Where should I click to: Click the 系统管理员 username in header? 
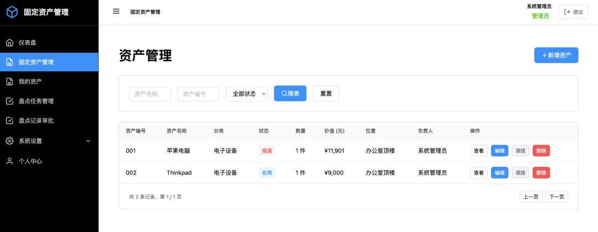[x=539, y=6]
